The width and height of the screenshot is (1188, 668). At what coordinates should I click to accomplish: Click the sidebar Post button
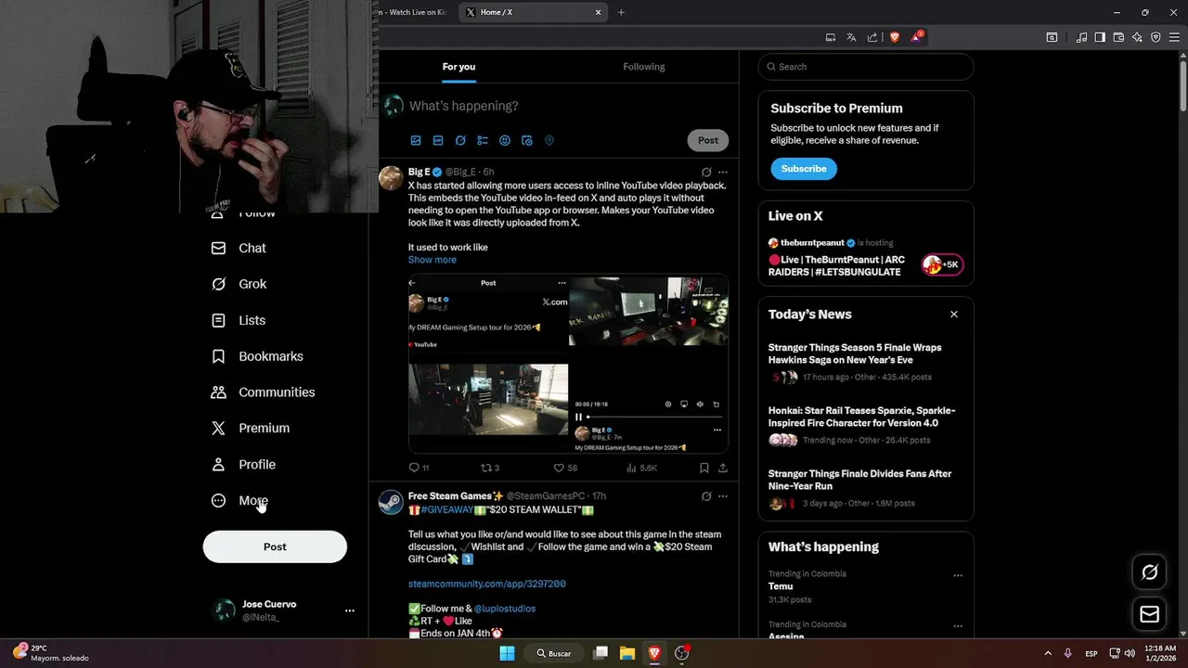(275, 546)
